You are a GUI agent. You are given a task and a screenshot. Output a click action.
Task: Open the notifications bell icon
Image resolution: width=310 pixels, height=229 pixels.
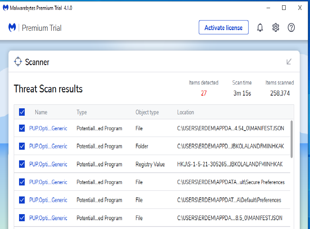[260, 28]
